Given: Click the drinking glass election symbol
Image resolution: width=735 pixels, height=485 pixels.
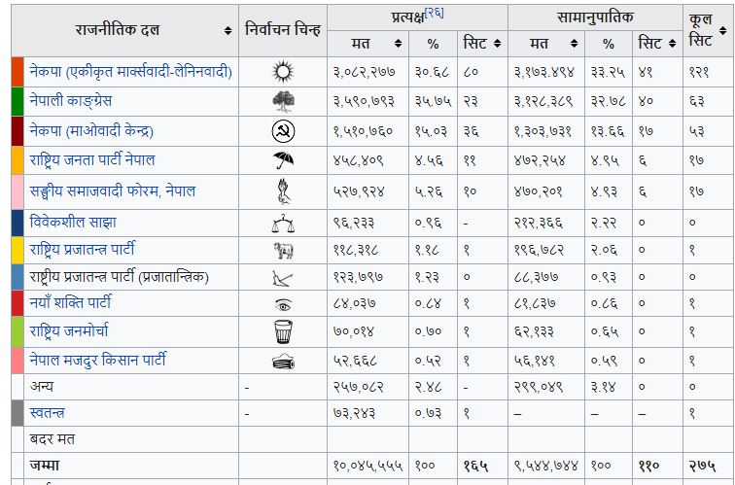Looking at the screenshot, I should [283, 331].
